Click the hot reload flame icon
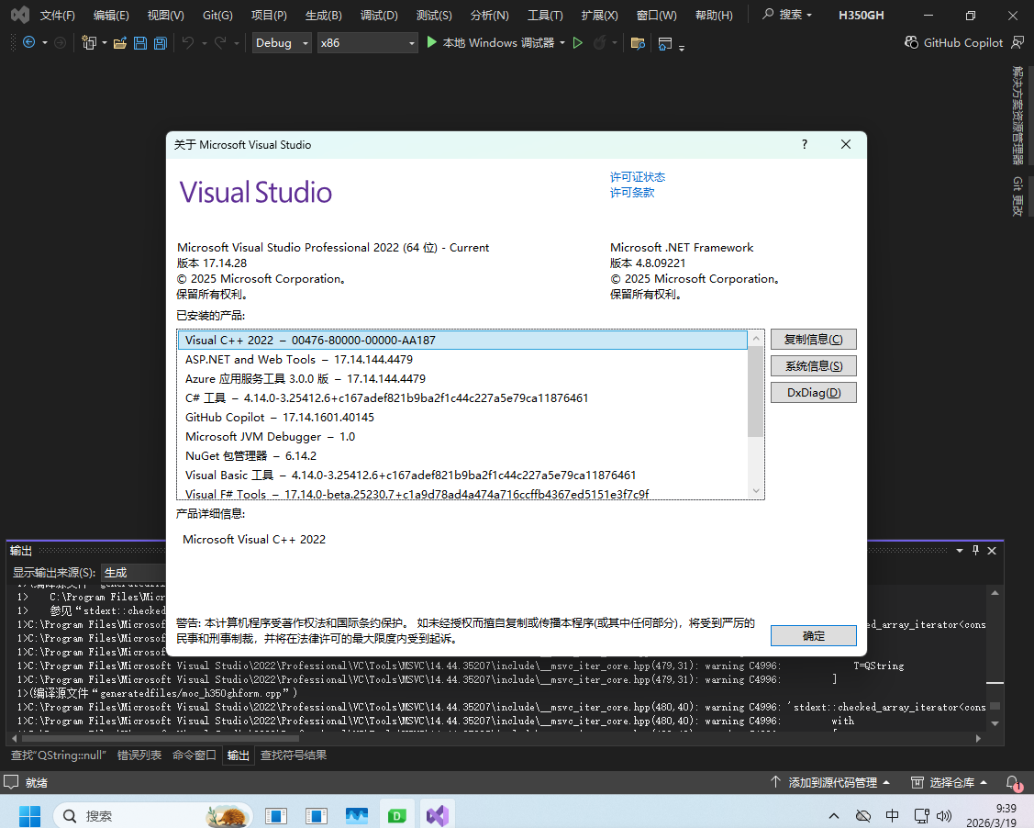The image size is (1034, 828). (599, 43)
